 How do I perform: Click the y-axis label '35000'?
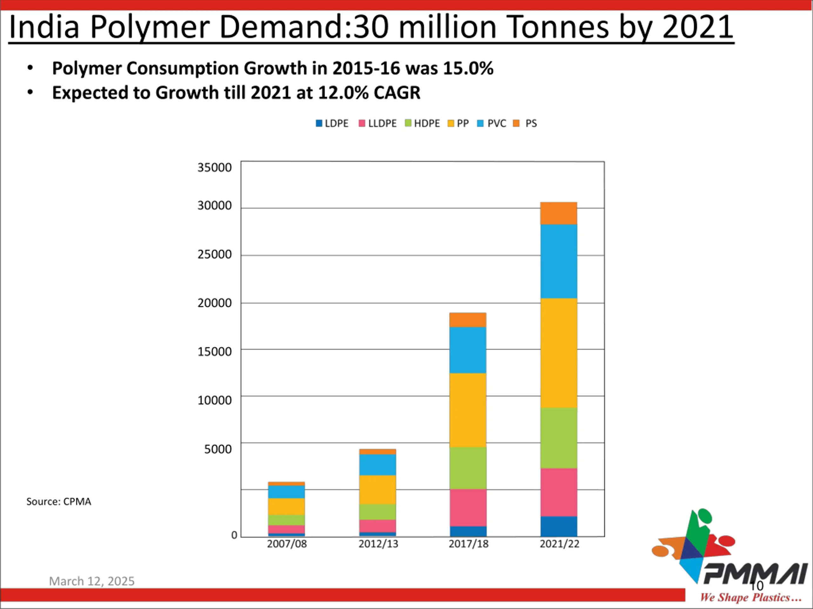215,167
